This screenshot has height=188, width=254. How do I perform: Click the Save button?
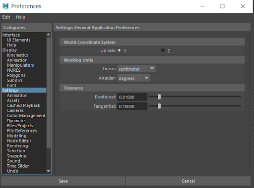click(x=63, y=181)
